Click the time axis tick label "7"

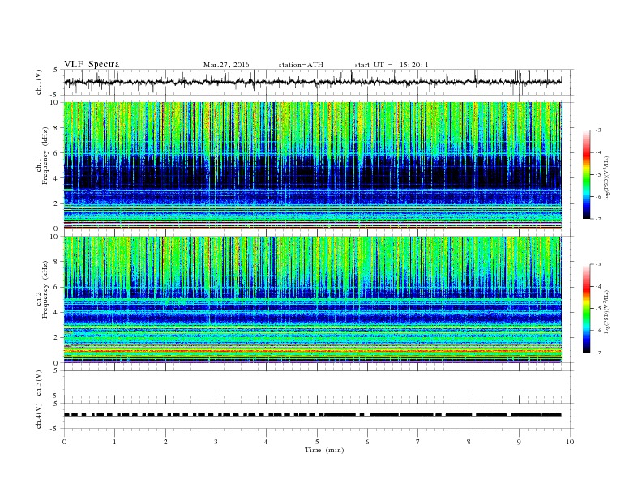[x=418, y=442]
